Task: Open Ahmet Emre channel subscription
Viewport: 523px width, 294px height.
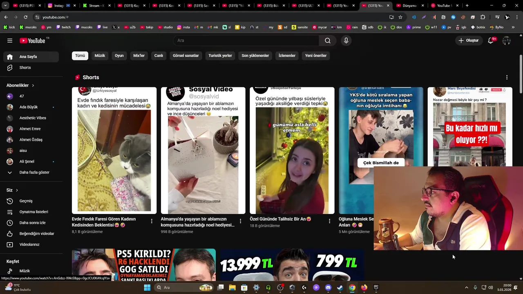Action: pos(31,129)
